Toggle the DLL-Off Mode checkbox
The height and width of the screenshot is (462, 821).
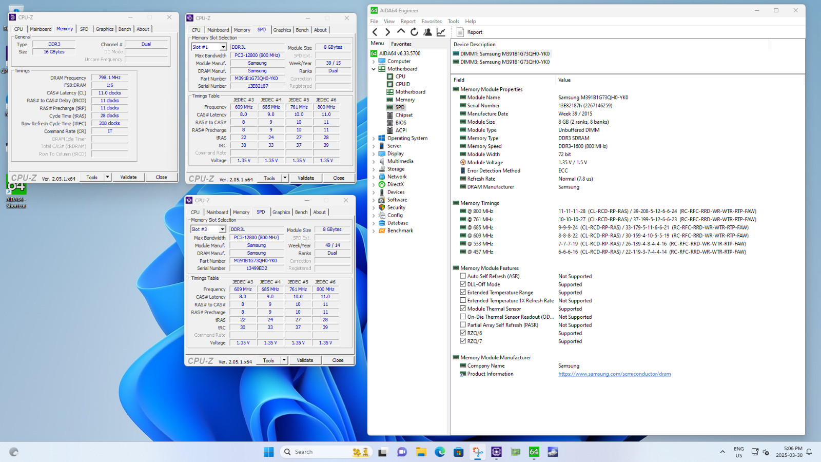pyautogui.click(x=463, y=284)
